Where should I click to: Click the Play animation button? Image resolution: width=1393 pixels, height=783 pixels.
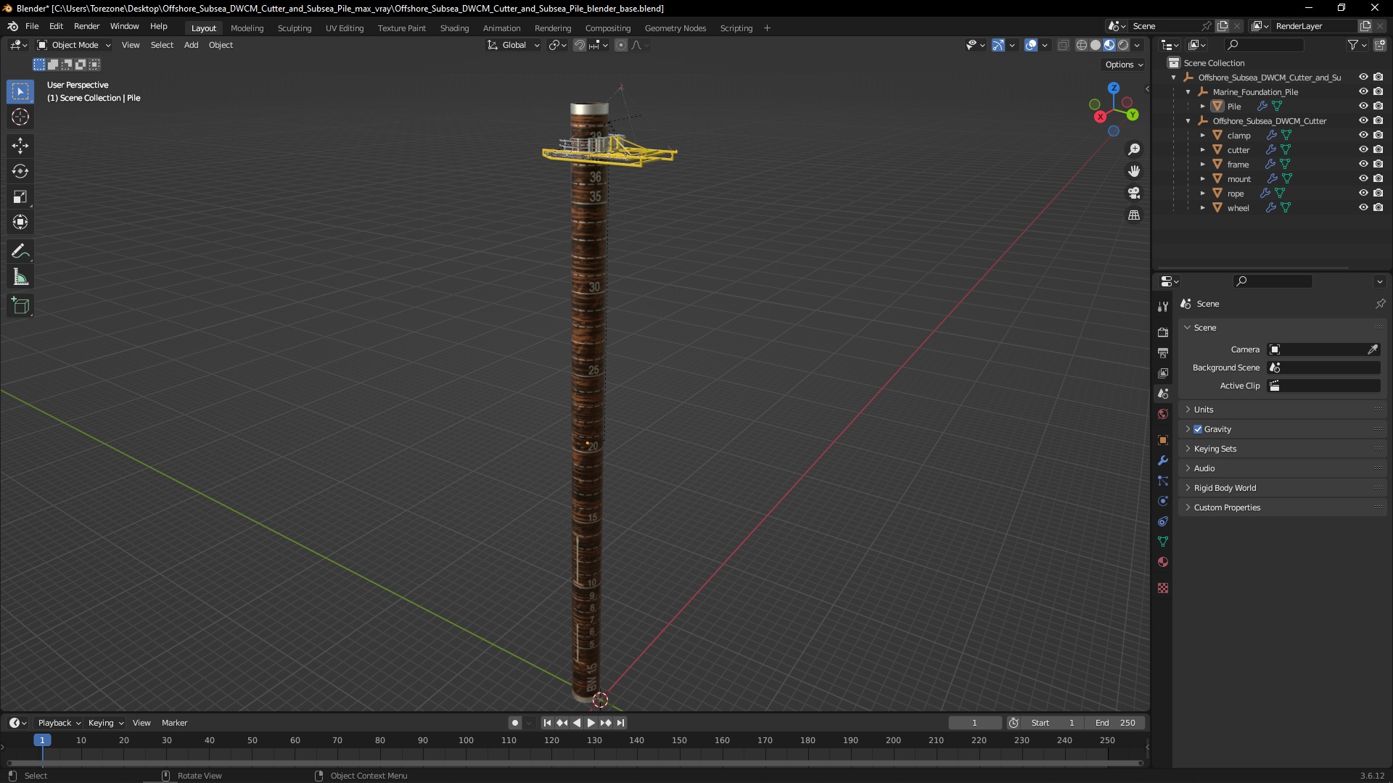(x=591, y=723)
